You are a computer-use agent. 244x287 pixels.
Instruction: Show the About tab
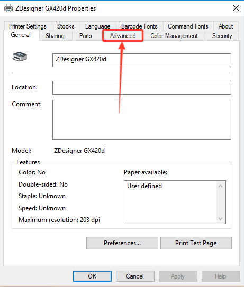tap(225, 26)
